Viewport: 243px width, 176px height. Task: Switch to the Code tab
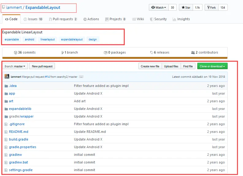11,19
